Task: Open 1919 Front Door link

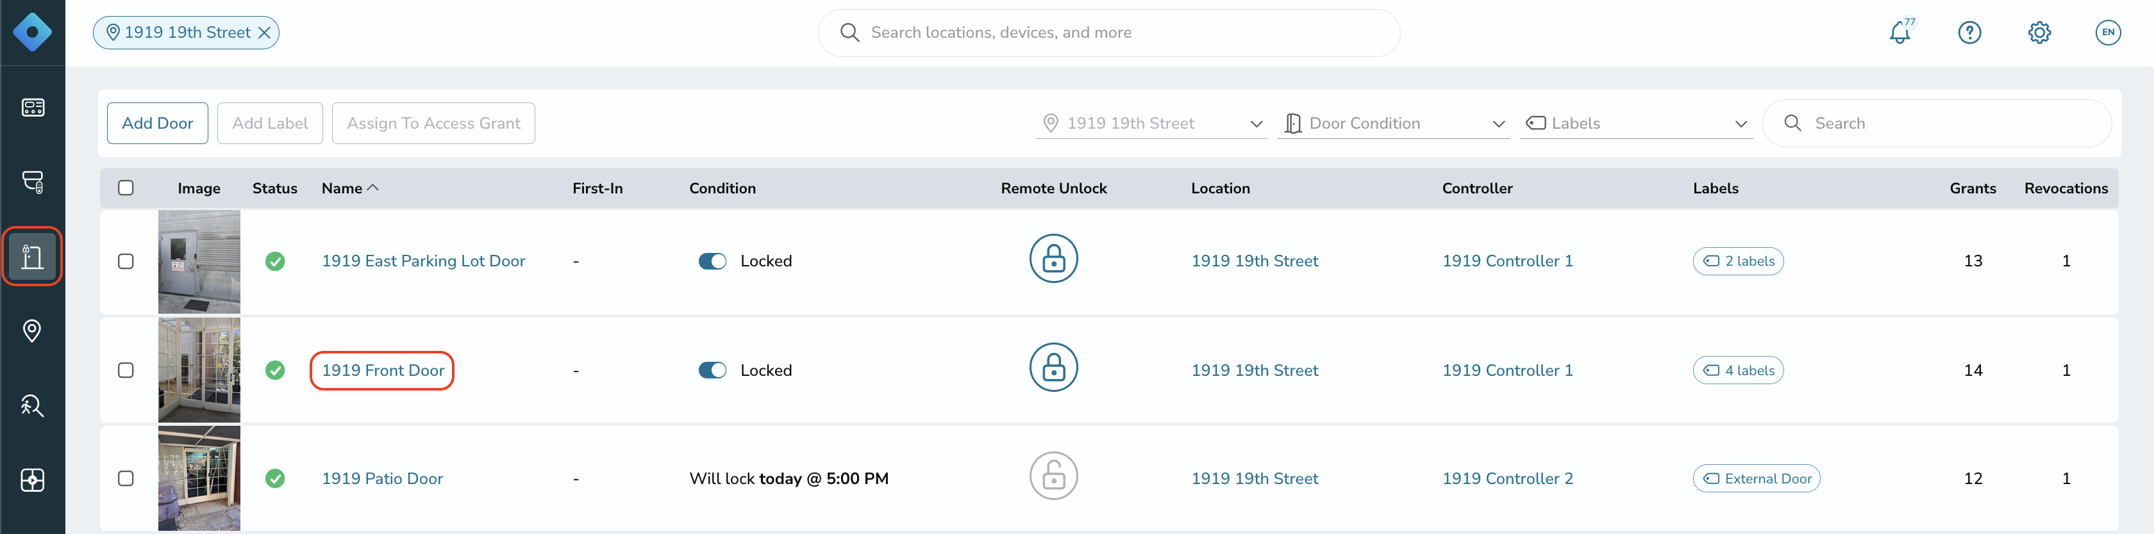Action: (383, 370)
